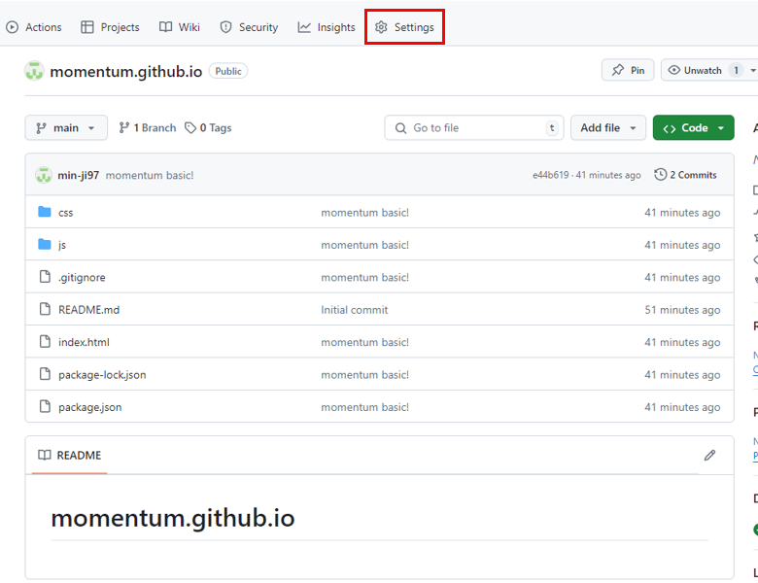Open commit message in the index.html row
Screen dimensions: 758x583
(365, 342)
